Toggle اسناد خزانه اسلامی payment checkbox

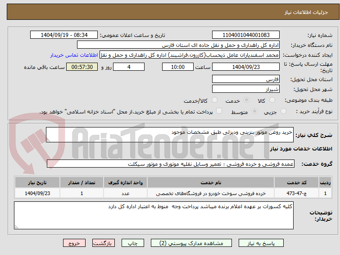click(219, 111)
